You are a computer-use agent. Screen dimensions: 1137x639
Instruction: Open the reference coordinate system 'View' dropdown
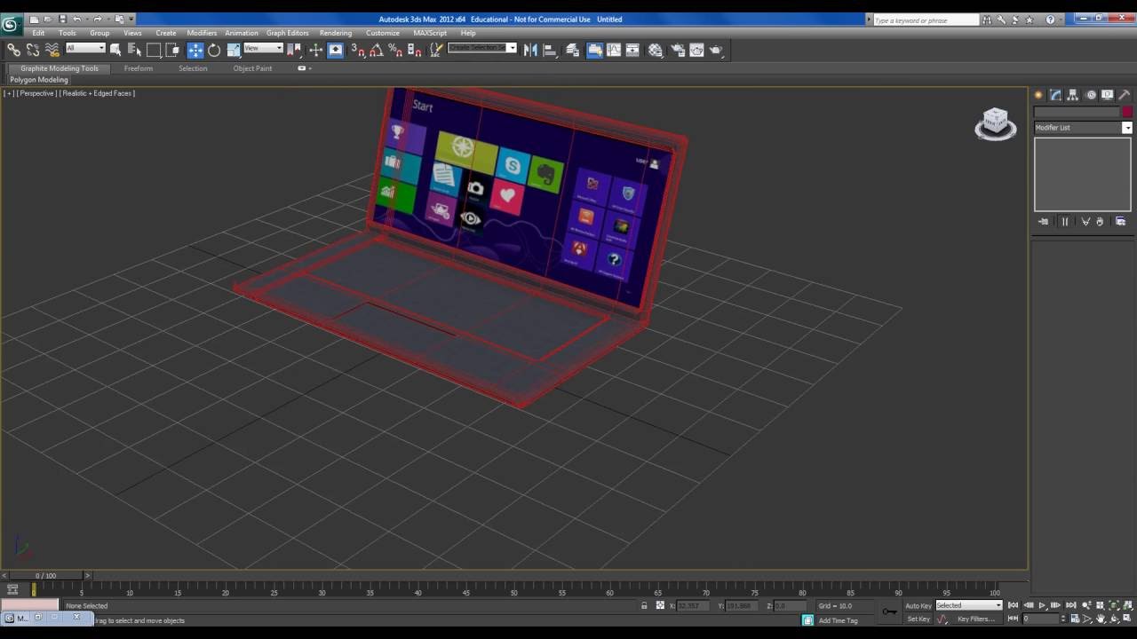coord(263,48)
